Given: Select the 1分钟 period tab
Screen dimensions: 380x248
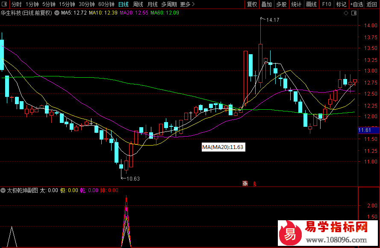Looking at the screenshot, I should [x=32, y=4].
